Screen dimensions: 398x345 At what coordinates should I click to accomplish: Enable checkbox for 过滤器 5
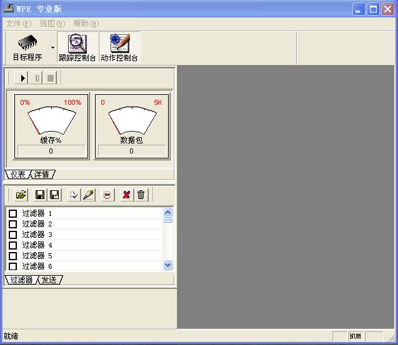pyautogui.click(x=12, y=256)
